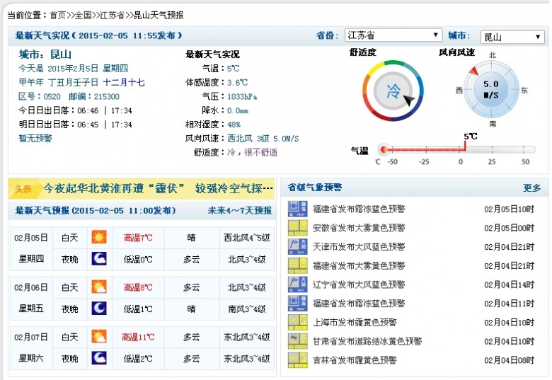Click the road icing icon beside 甘肃省 alert
This screenshot has width=552, height=380.
(294, 341)
